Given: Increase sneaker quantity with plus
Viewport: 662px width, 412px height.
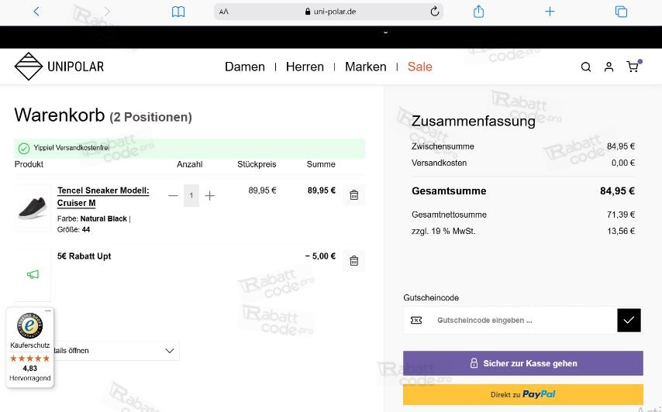Looking at the screenshot, I should [210, 196].
